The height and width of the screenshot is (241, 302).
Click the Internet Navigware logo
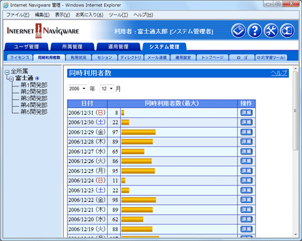point(43,31)
